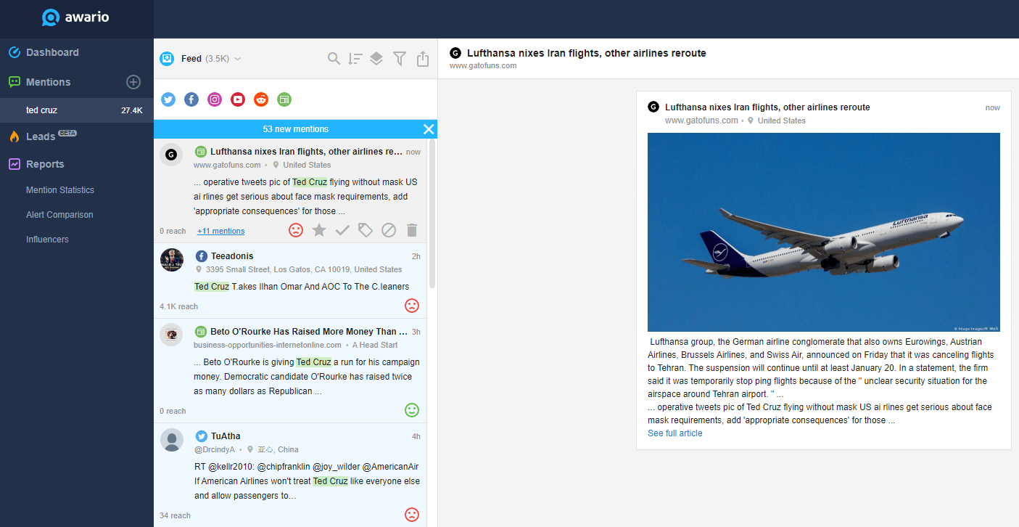Click the www.gatofuns.com header link
1019x527 pixels.
click(x=483, y=65)
